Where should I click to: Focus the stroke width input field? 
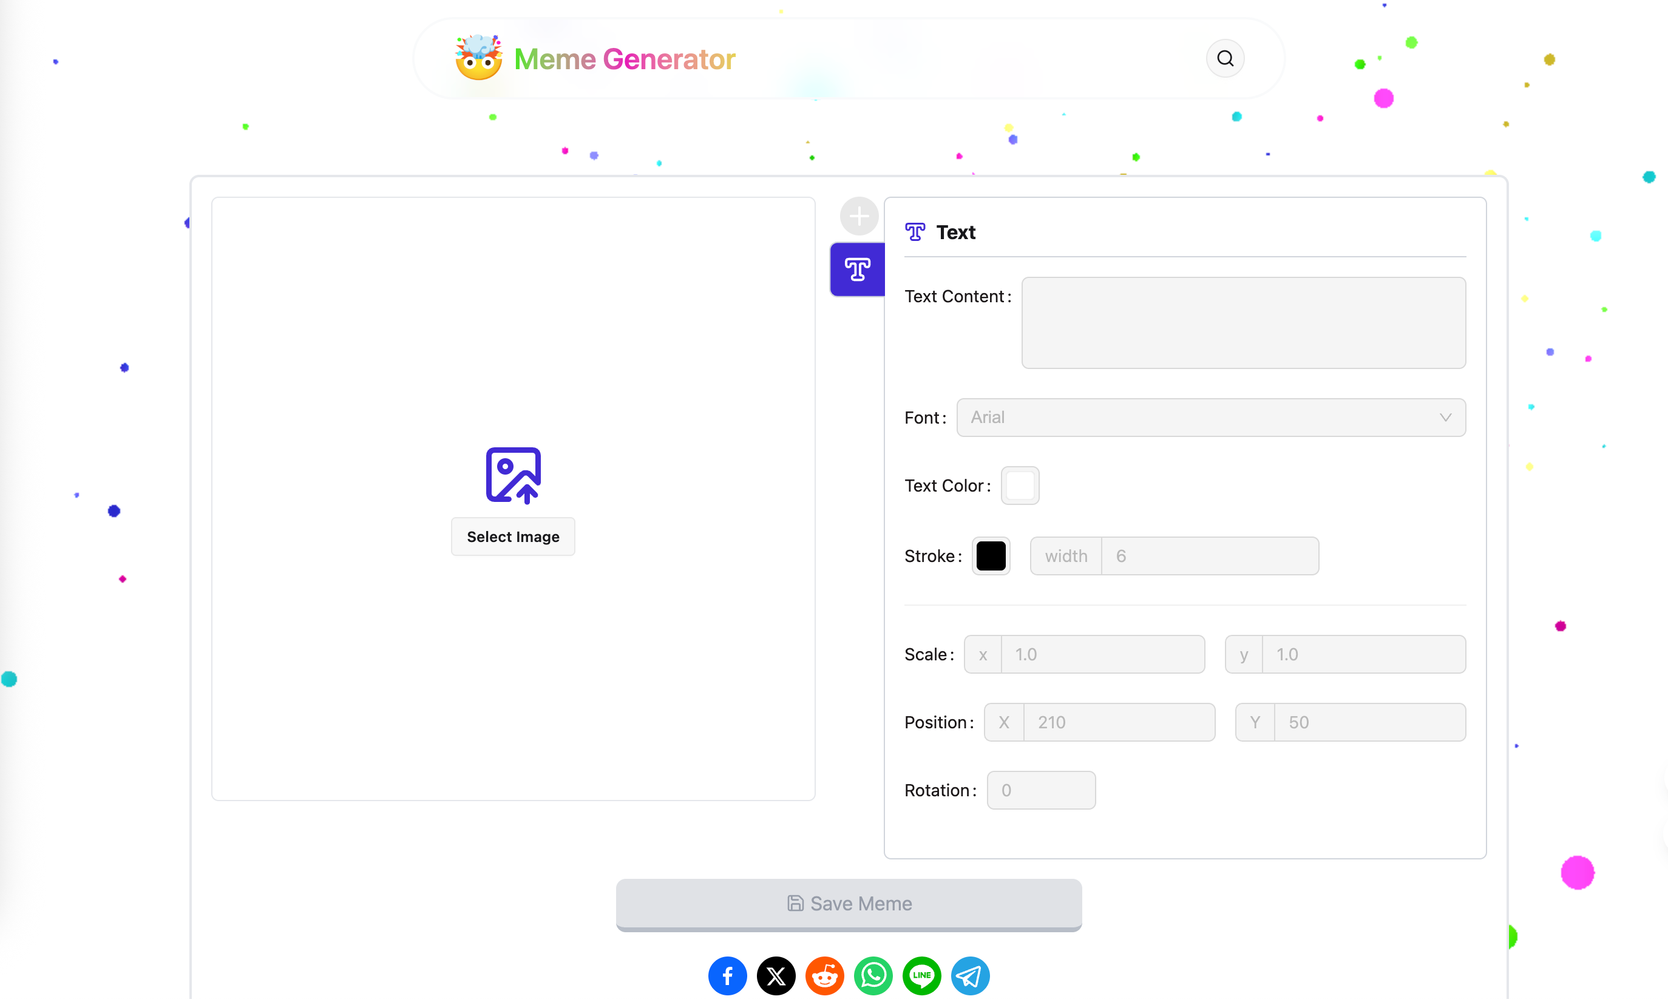[x=1209, y=556]
